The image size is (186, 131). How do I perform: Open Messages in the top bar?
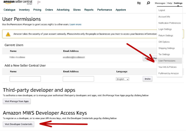(160, 3)
